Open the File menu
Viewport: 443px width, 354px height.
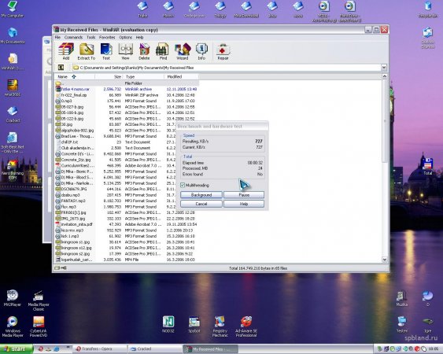(x=57, y=37)
